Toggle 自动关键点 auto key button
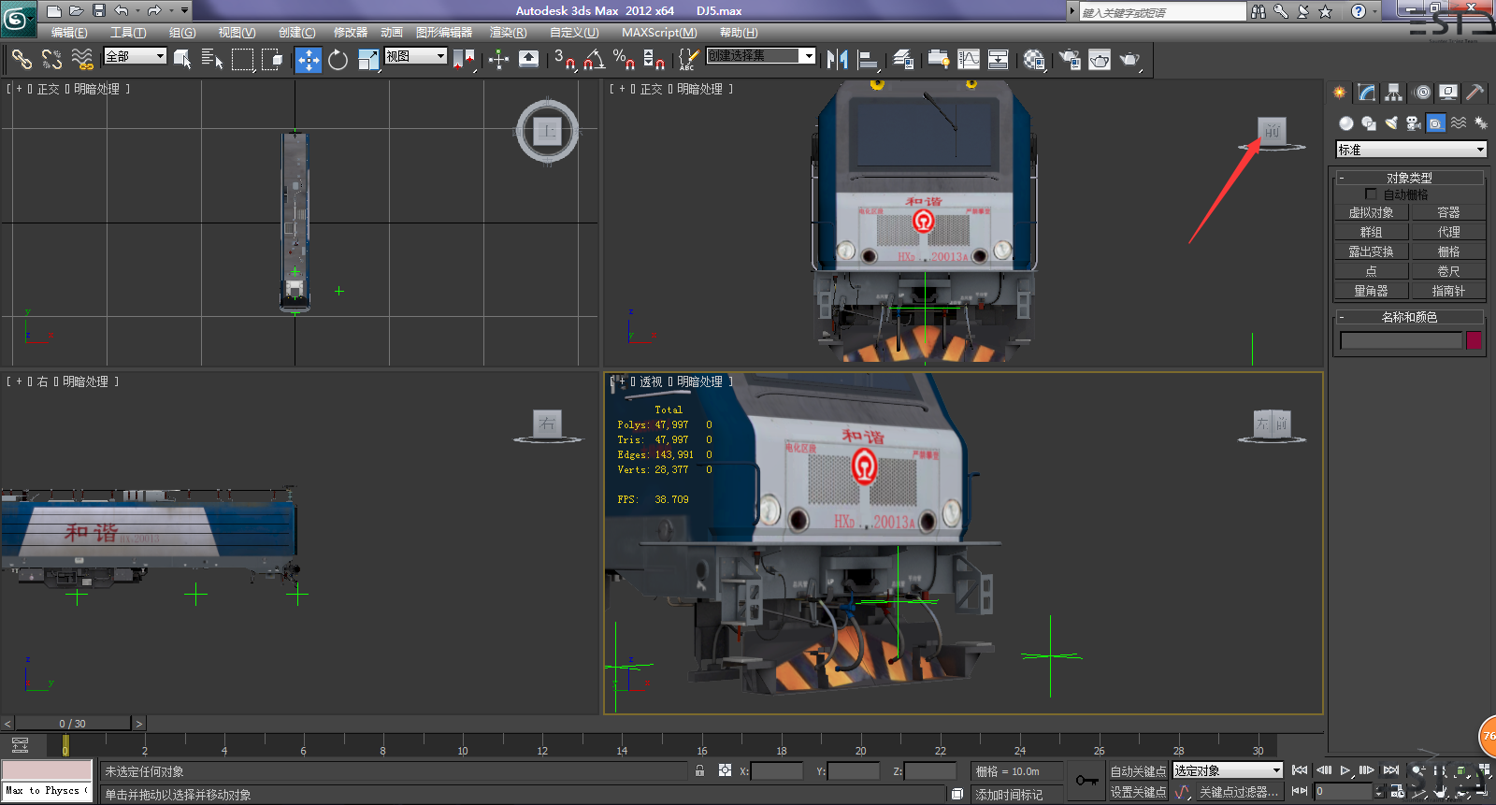The image size is (1496, 805). click(x=1138, y=771)
